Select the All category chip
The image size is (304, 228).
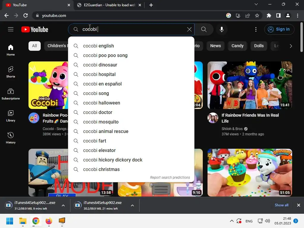[x=34, y=46]
